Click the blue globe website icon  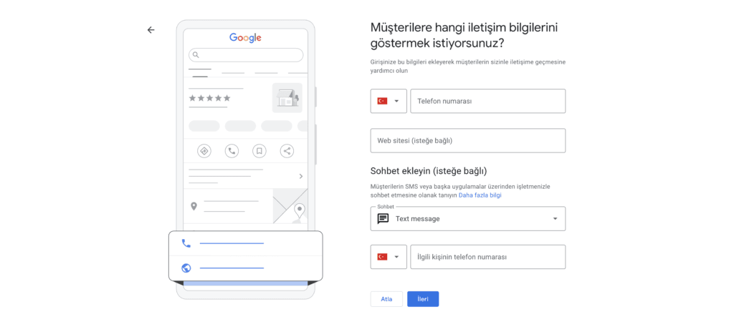click(x=186, y=268)
